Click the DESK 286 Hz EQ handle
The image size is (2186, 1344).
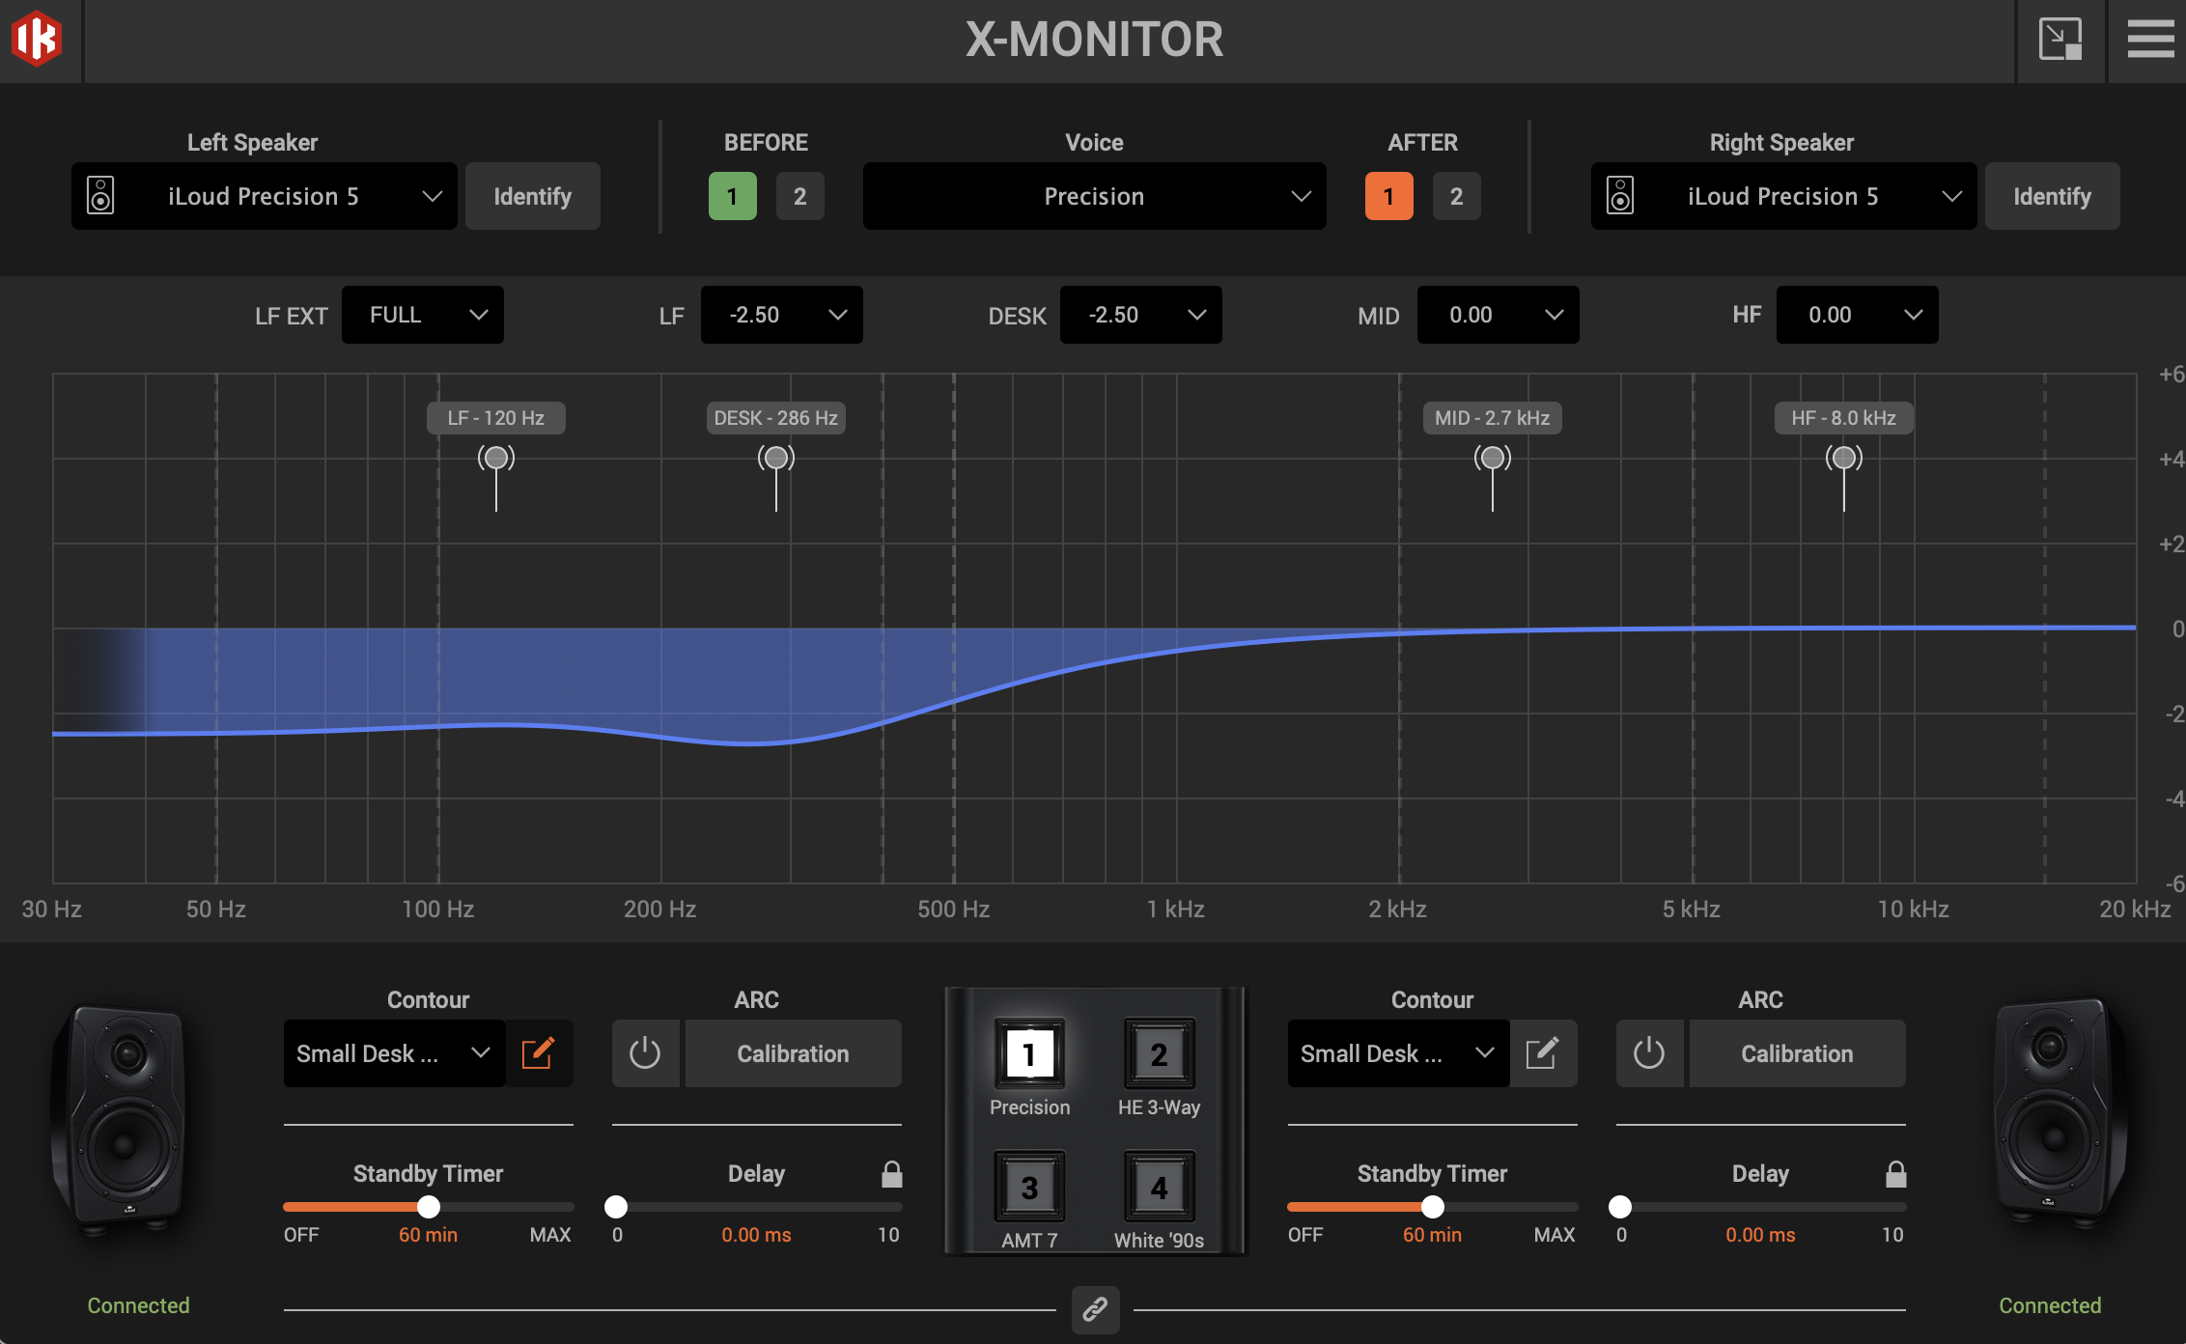click(x=776, y=458)
